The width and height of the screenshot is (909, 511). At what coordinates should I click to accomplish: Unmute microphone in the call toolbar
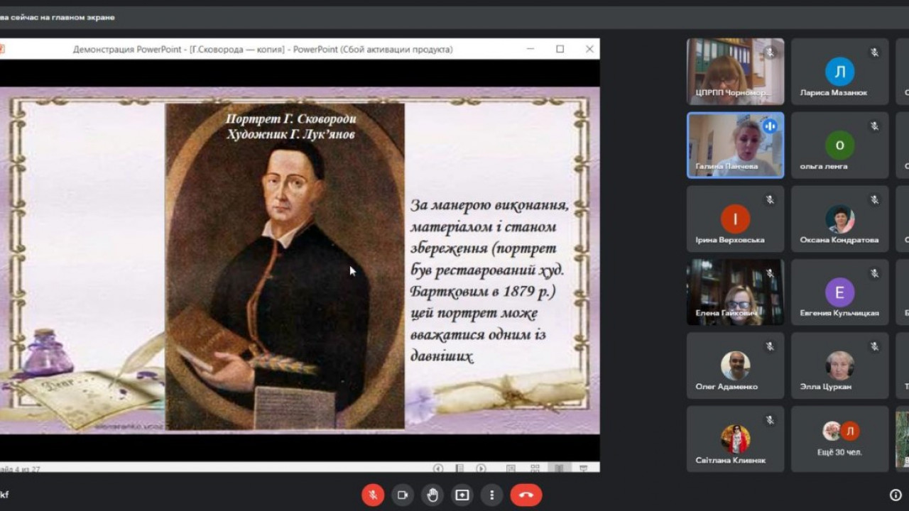373,495
